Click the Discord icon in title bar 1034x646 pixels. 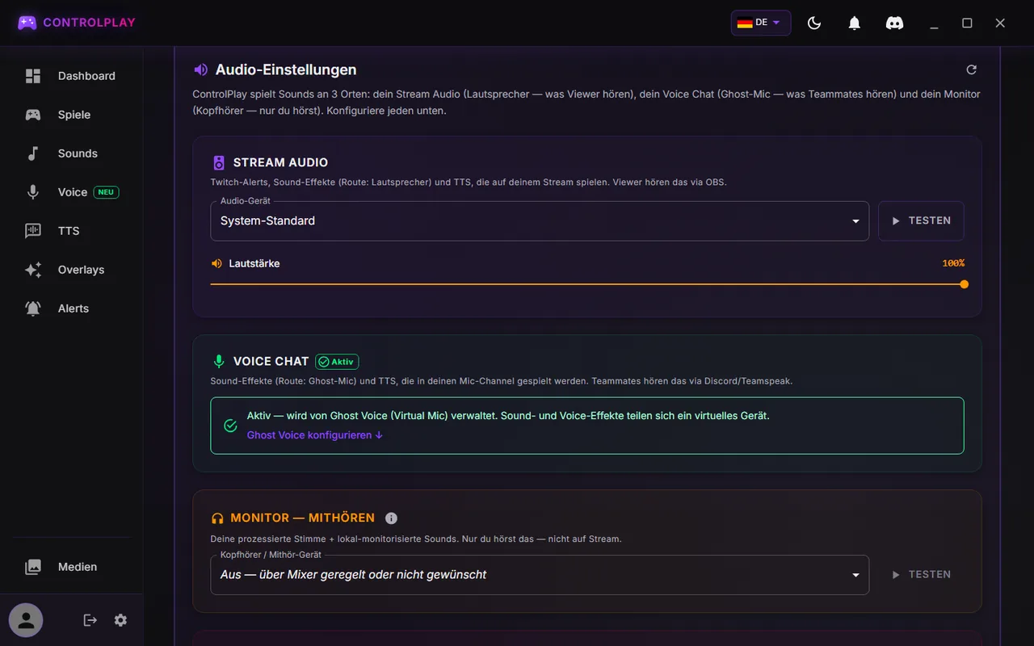click(x=894, y=23)
